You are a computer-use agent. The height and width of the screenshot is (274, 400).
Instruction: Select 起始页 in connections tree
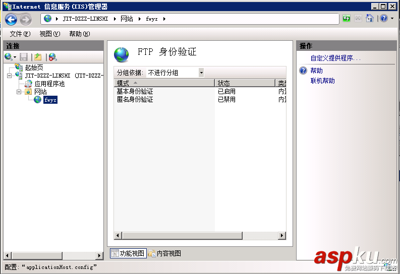click(34, 67)
